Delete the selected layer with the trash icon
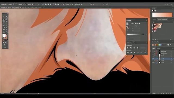The width and height of the screenshot is (174, 98). pos(171,94)
